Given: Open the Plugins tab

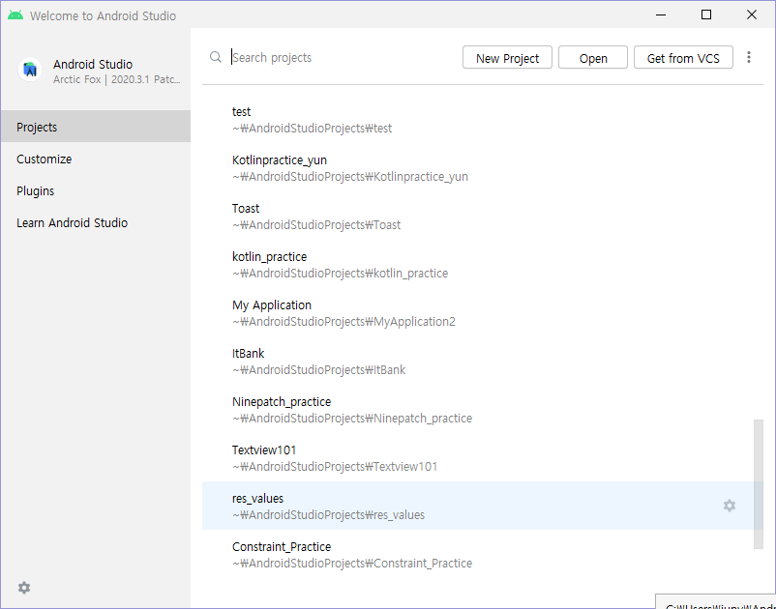Looking at the screenshot, I should pyautogui.click(x=96, y=190).
